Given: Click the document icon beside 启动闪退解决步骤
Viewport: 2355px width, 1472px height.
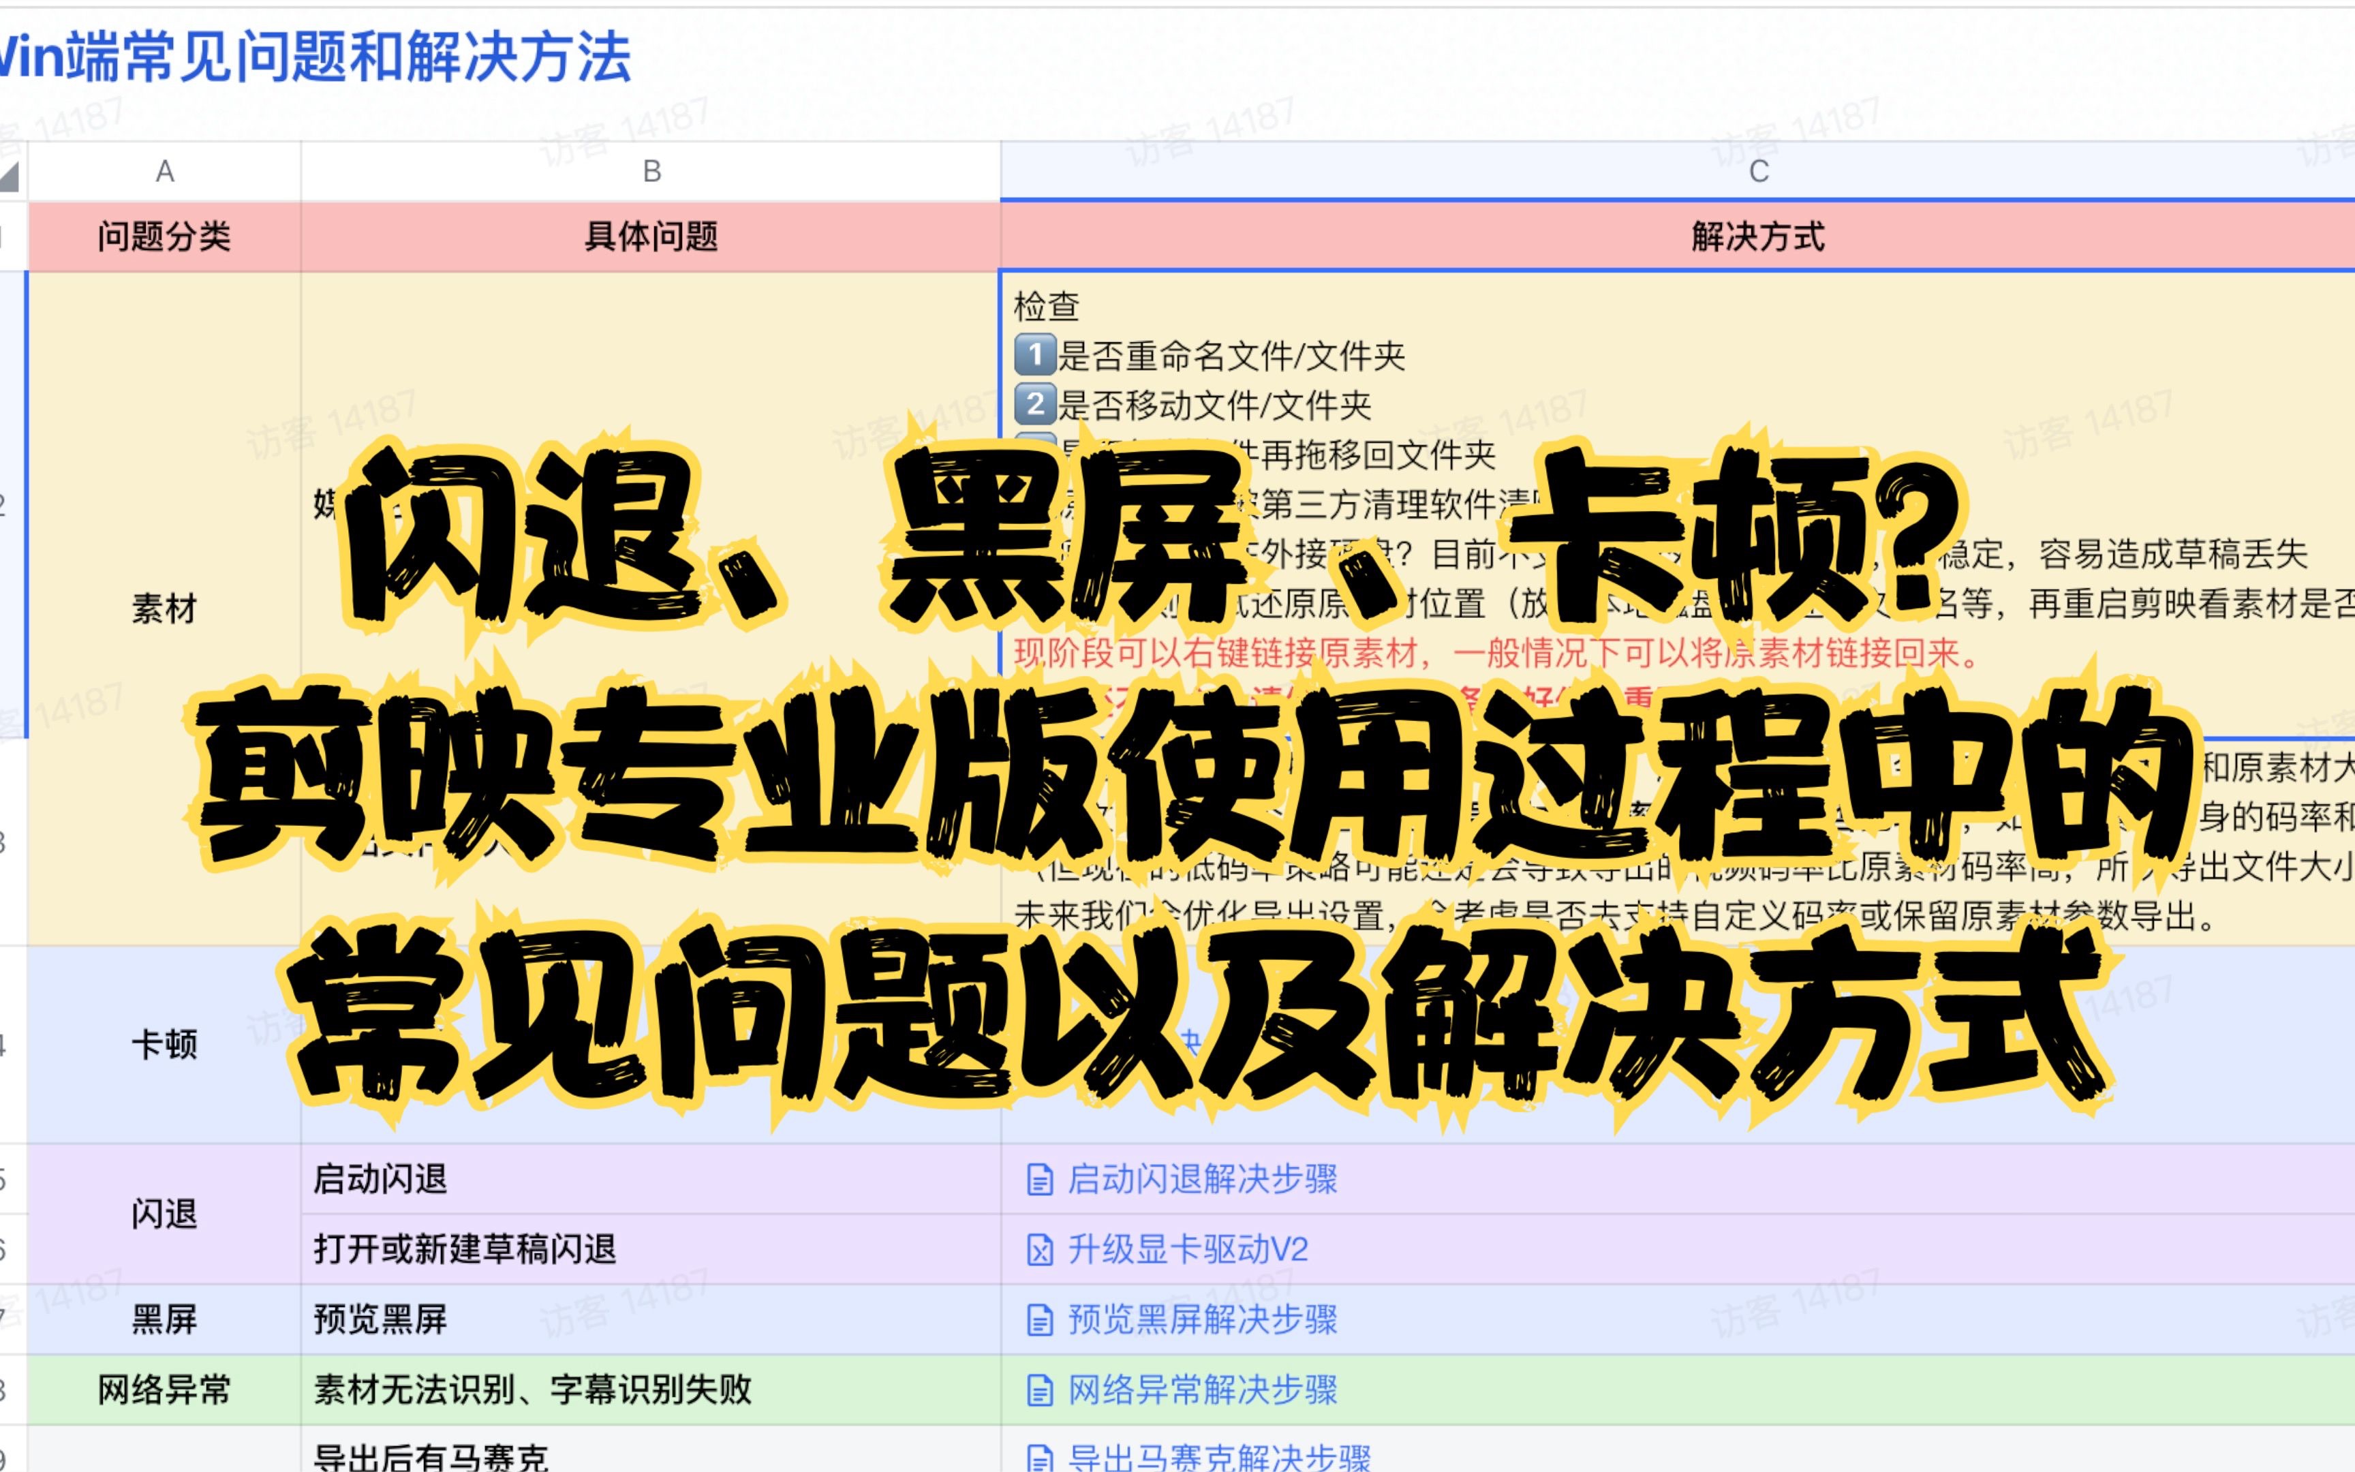Looking at the screenshot, I should tap(1041, 1180).
